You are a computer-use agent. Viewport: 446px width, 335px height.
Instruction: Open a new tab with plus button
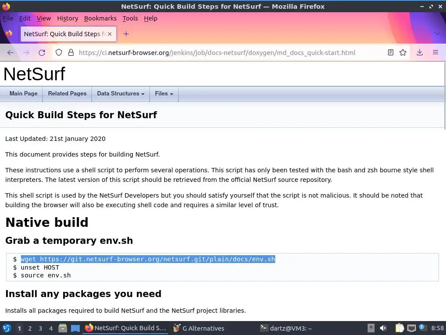tap(126, 34)
